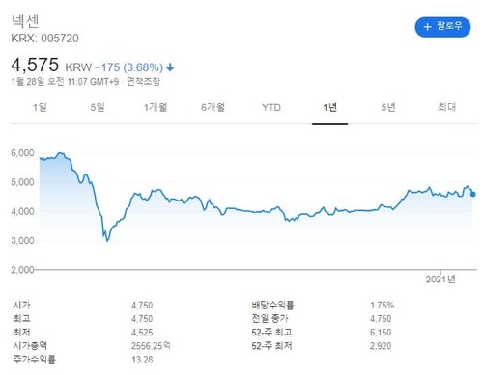The height and width of the screenshot is (375, 483).
Task: Open the YTD range tab
Action: [x=271, y=107]
